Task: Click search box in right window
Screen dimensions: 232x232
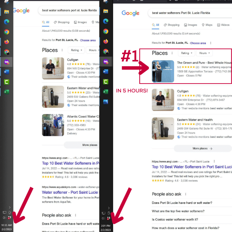Action: (190, 13)
